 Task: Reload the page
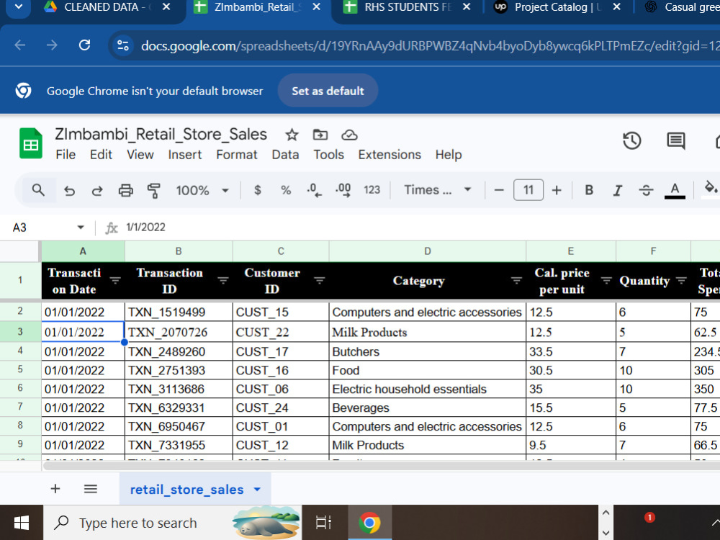click(x=84, y=45)
